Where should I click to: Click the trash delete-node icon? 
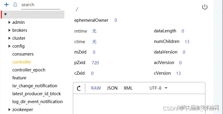(15, 5)
